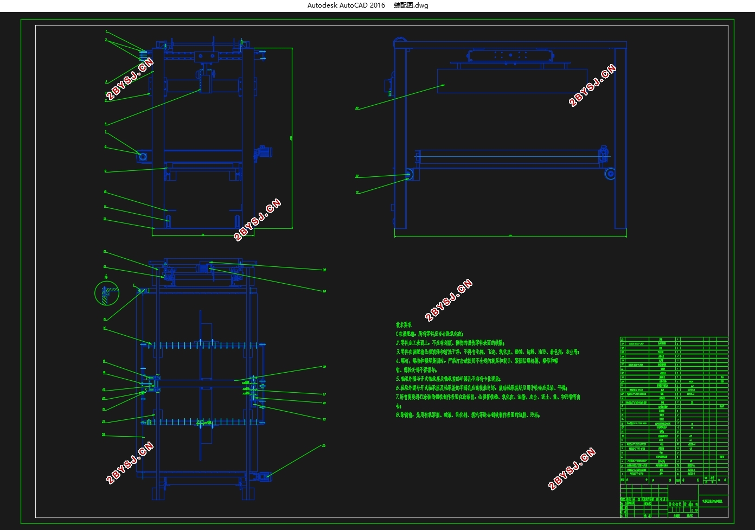Select note 6 about bearing 接触良好
Viewport: 755px width, 530px height.
tap(482, 388)
